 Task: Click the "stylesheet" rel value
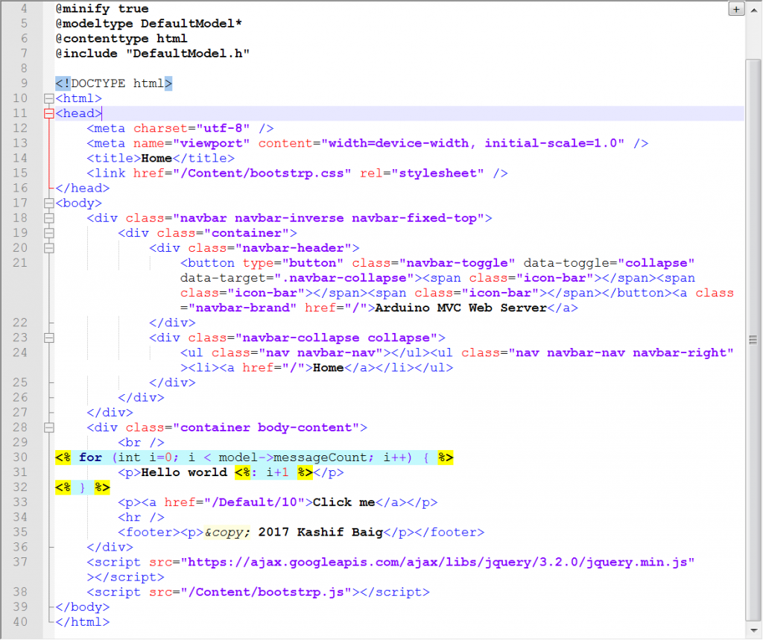tap(437, 174)
